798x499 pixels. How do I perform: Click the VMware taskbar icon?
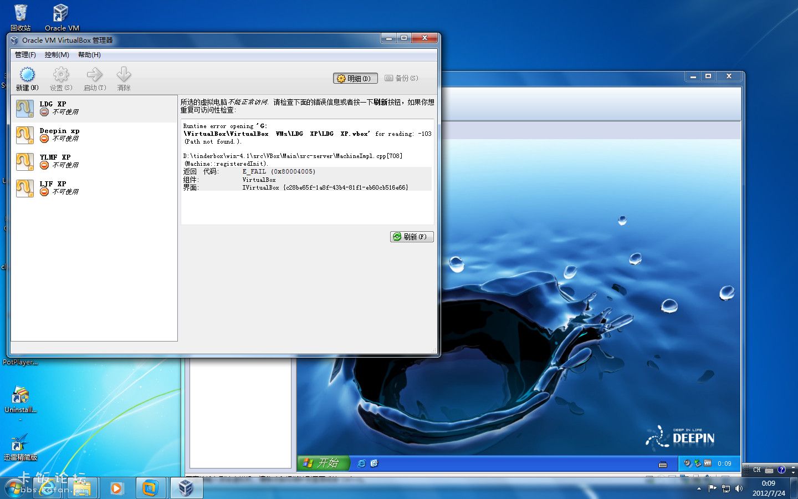150,488
